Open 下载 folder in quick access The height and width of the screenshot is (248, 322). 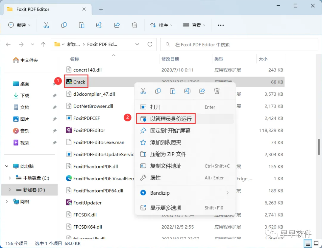(21, 95)
